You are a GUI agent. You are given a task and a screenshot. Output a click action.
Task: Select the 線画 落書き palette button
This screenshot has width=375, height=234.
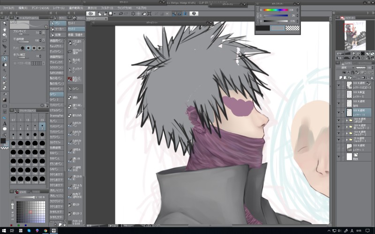tap(76, 35)
